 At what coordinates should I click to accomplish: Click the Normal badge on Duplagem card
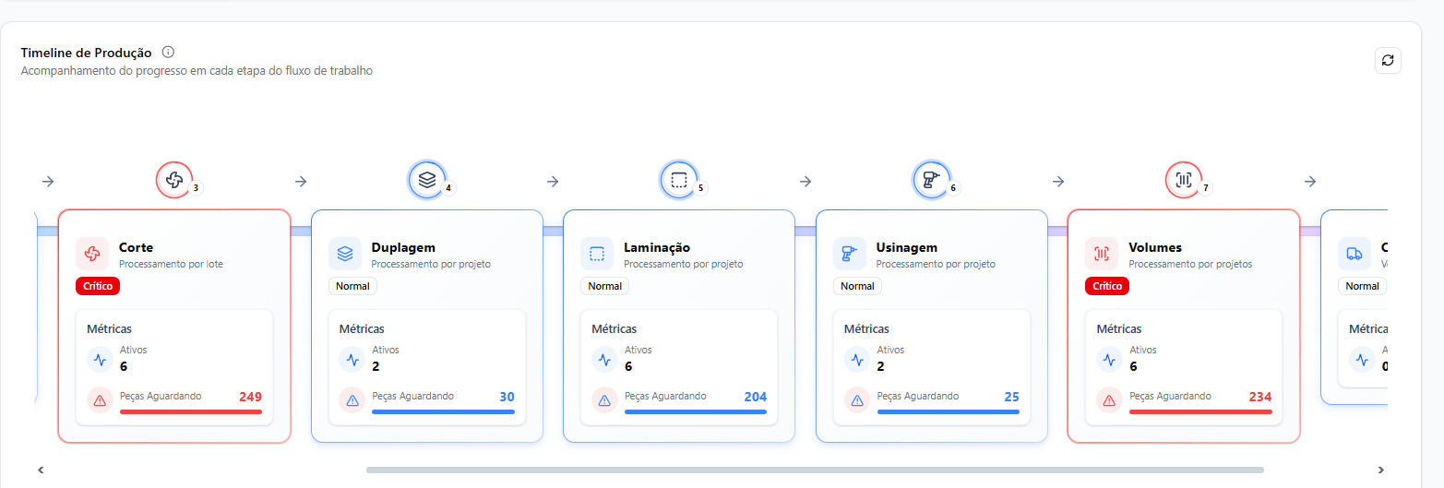[x=352, y=286]
